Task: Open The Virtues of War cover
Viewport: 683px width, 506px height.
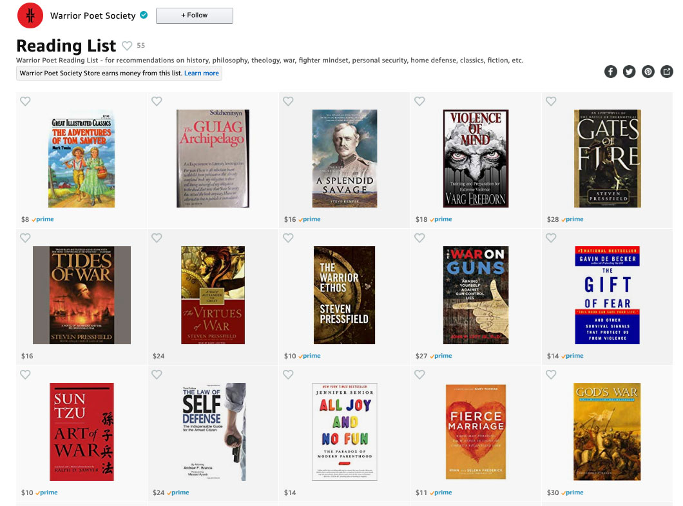Action: pyautogui.click(x=213, y=295)
